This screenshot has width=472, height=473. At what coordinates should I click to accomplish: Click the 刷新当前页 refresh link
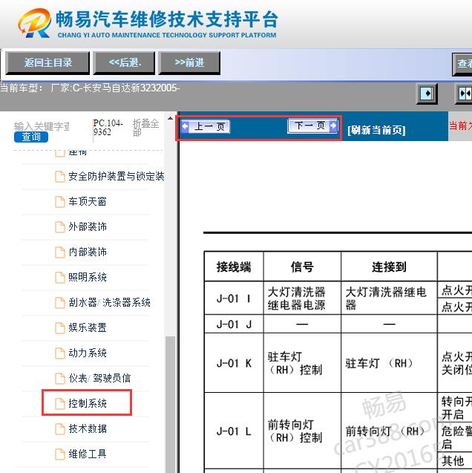click(x=376, y=131)
